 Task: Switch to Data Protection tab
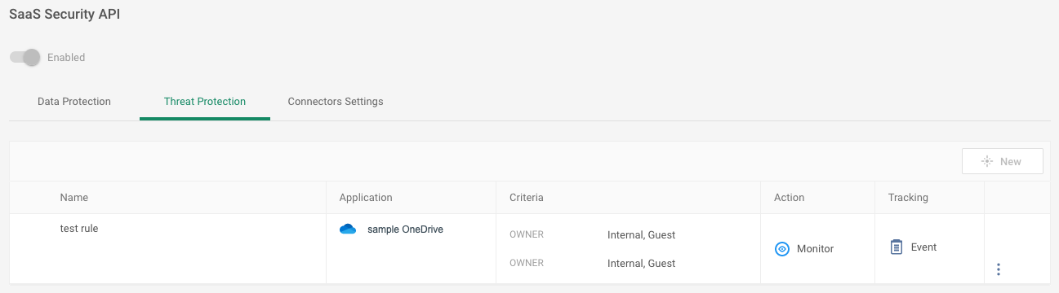click(74, 102)
